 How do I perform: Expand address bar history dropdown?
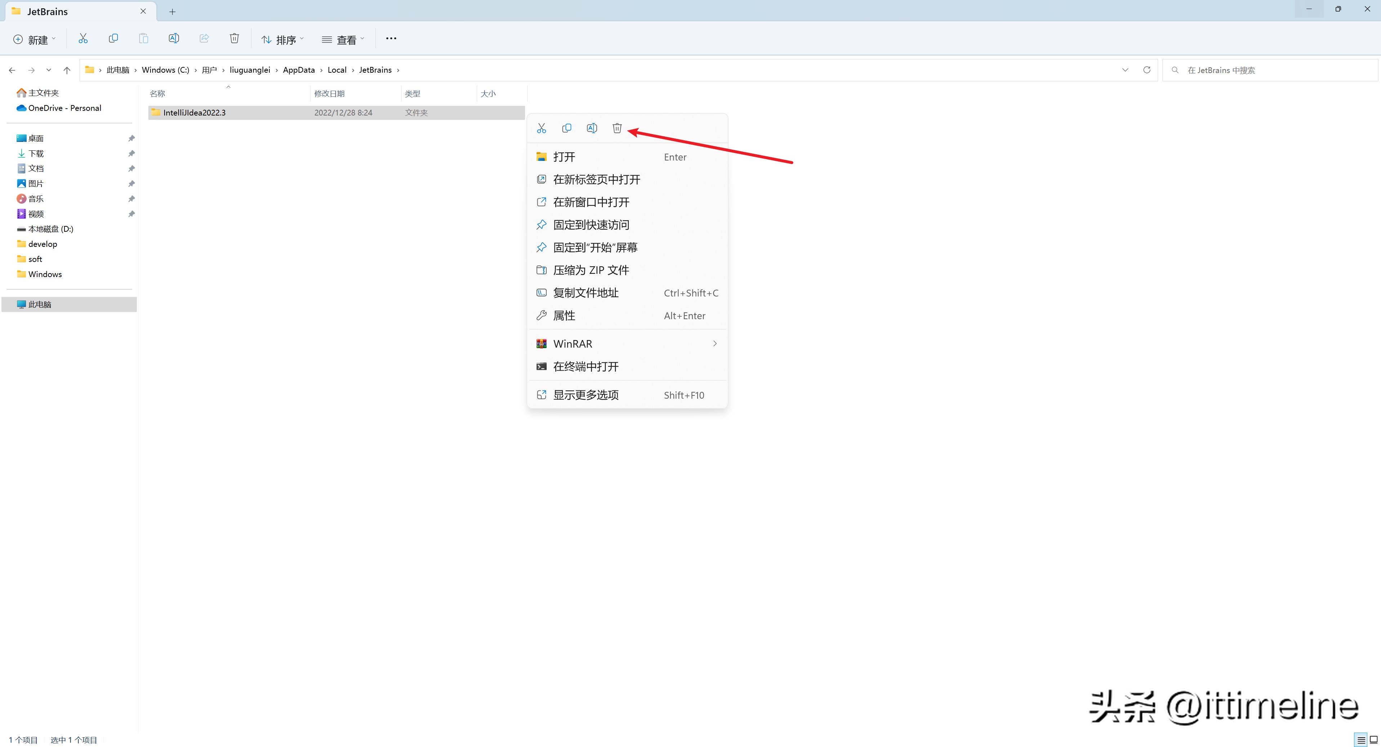point(1125,70)
